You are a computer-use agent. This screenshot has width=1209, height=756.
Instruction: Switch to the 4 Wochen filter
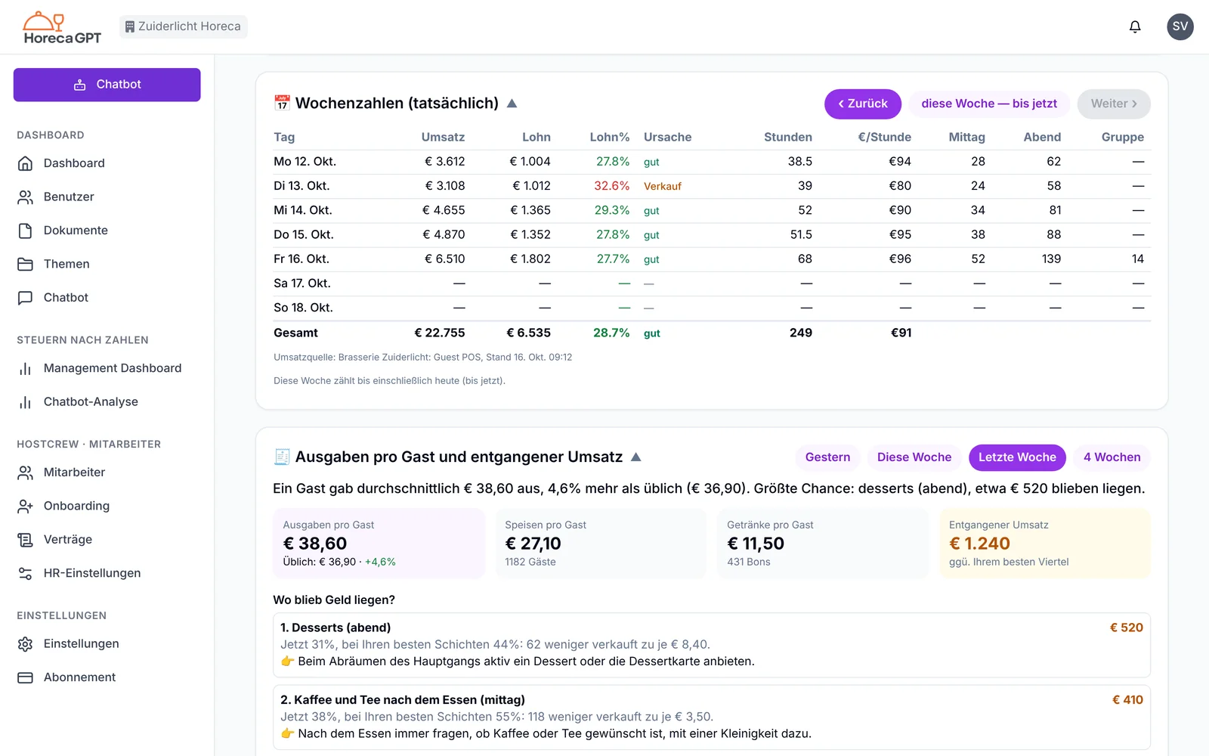point(1112,457)
